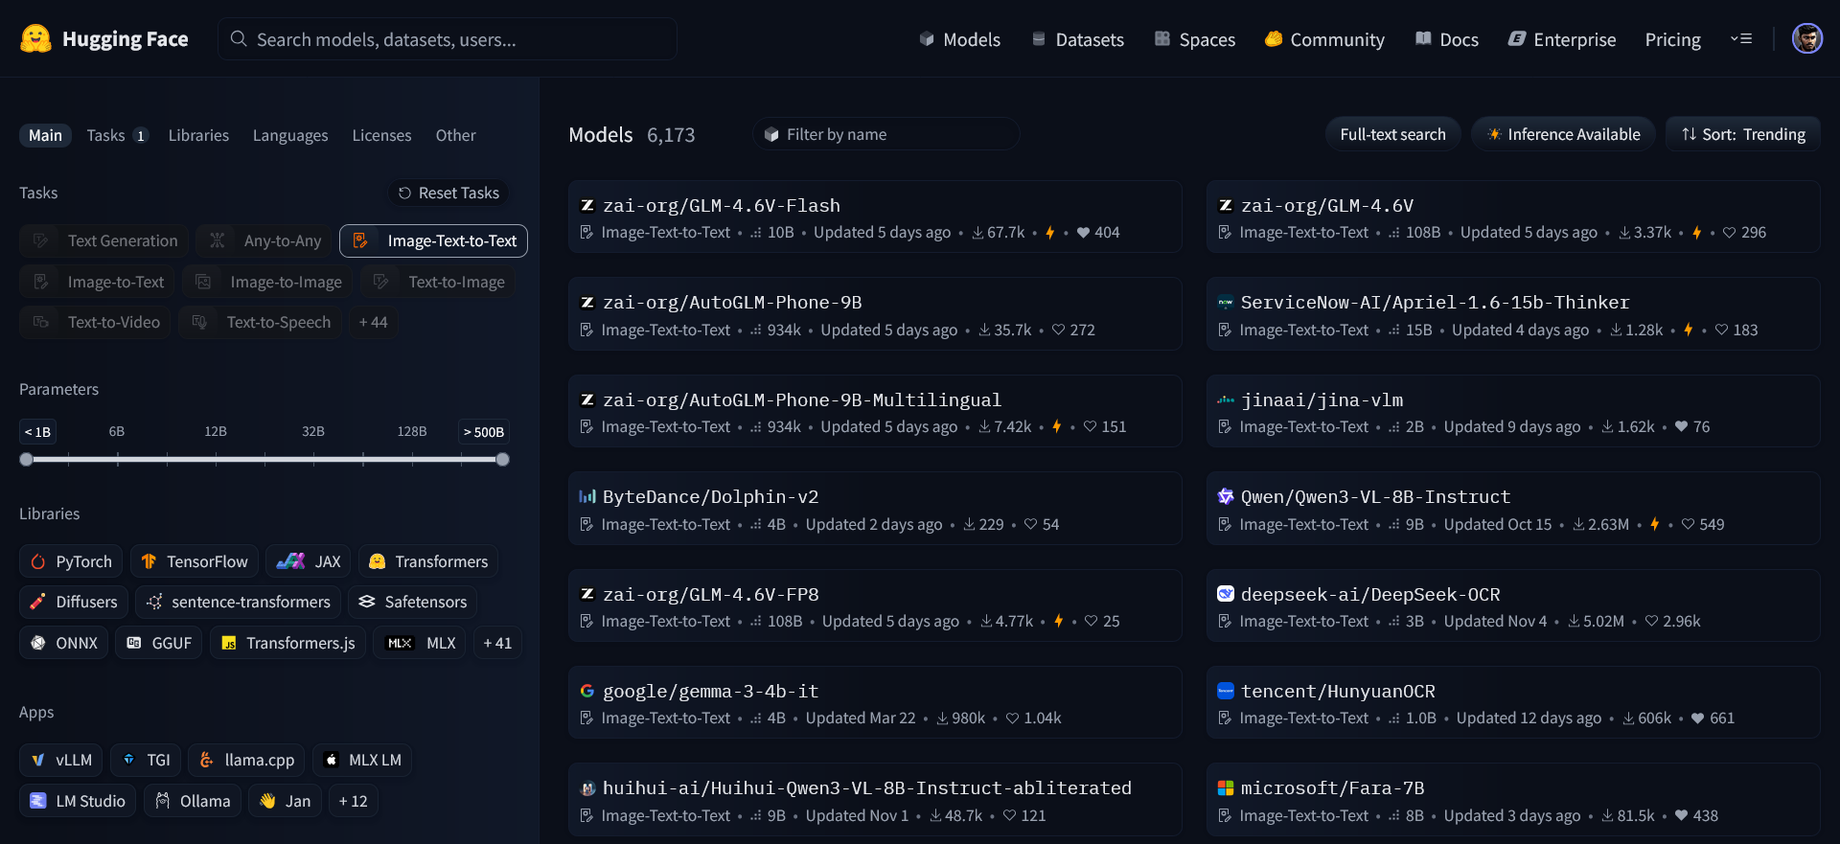Open the zai-org/GLM-4.6V-Flash model link
The width and height of the screenshot is (1840, 844).
tap(721, 205)
